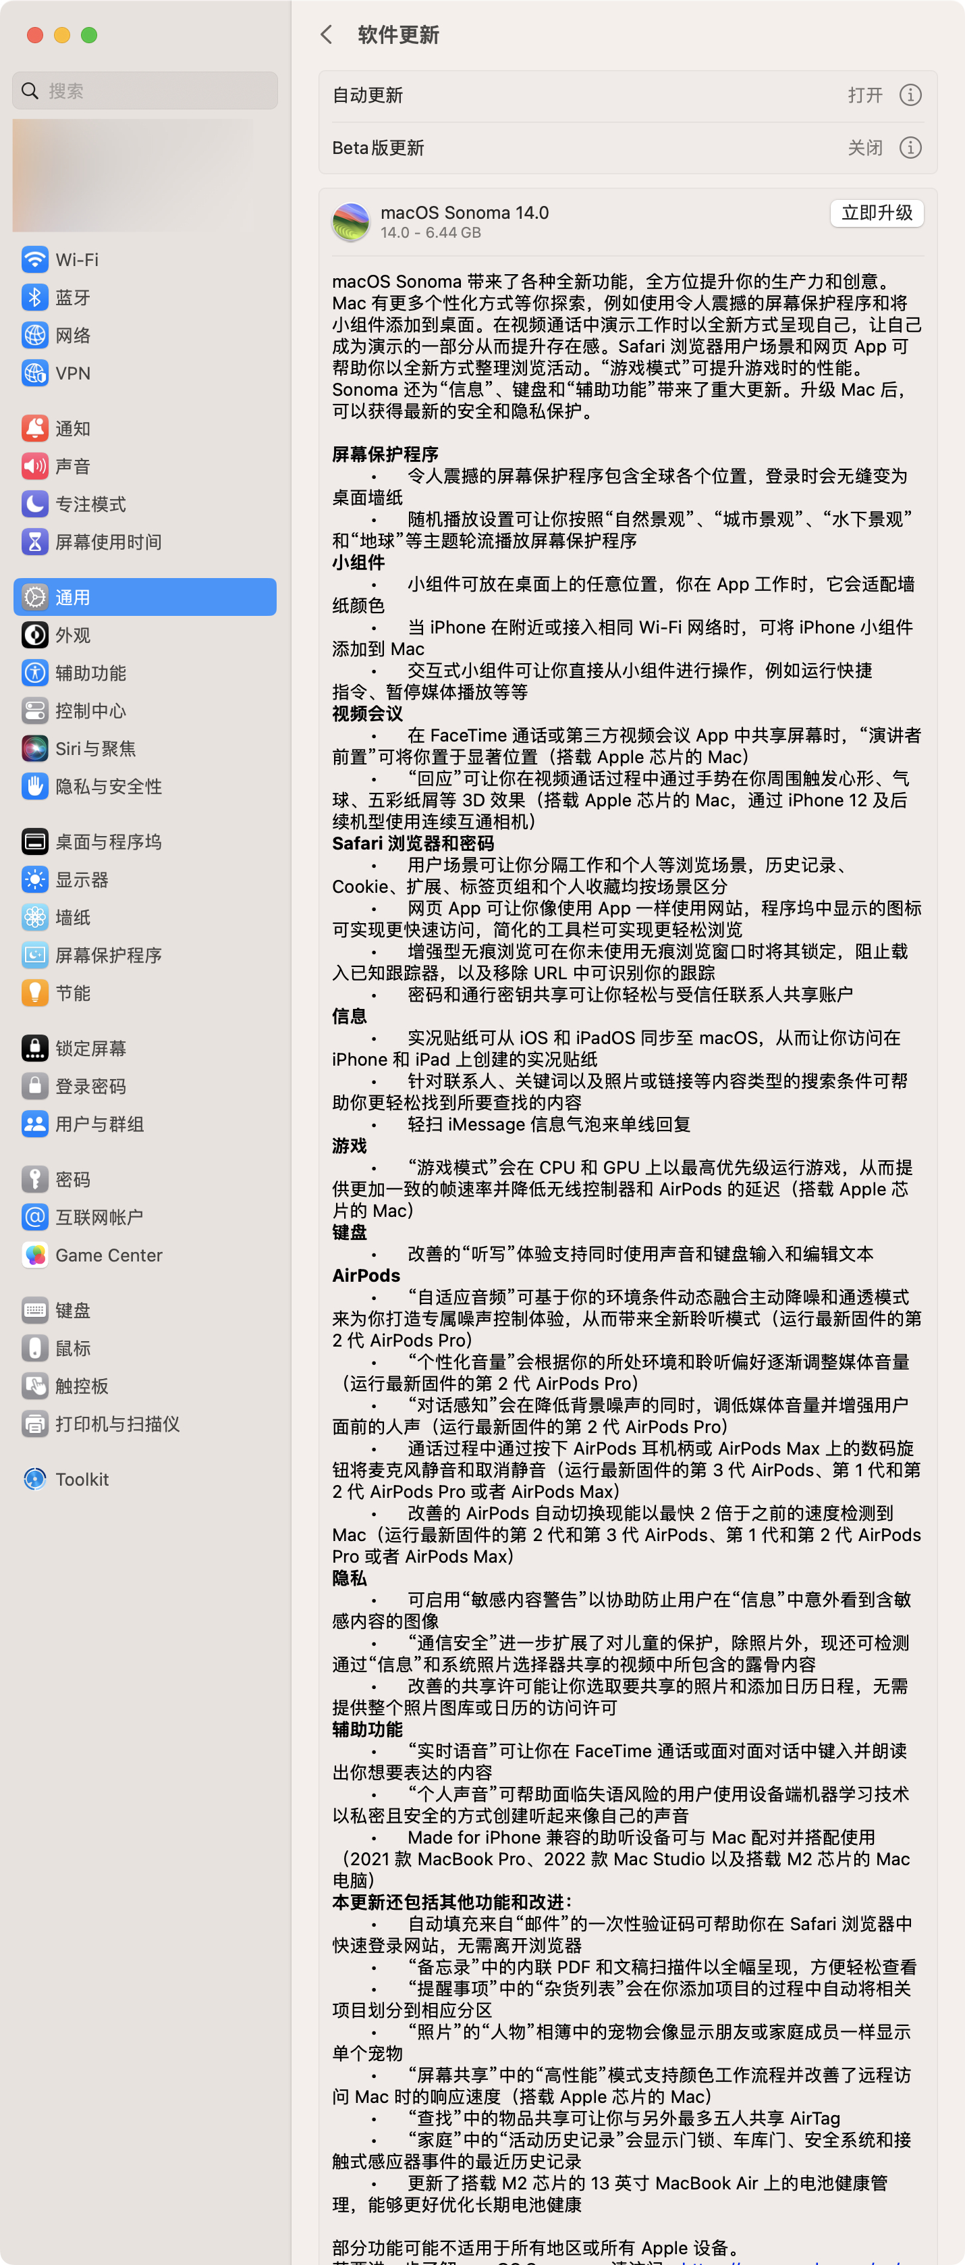The height and width of the screenshot is (2265, 965).
Task: Click the 14.0 - 6.44 GB text
Action: pyautogui.click(x=430, y=233)
